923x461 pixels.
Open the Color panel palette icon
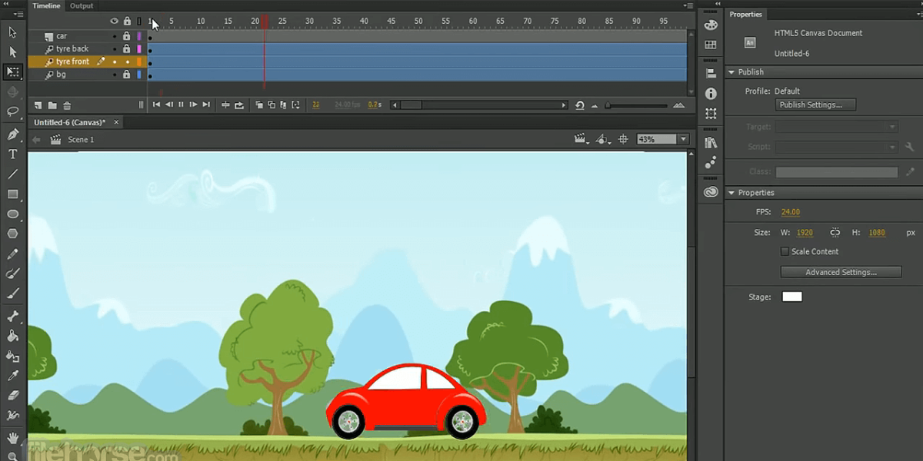[x=711, y=25]
